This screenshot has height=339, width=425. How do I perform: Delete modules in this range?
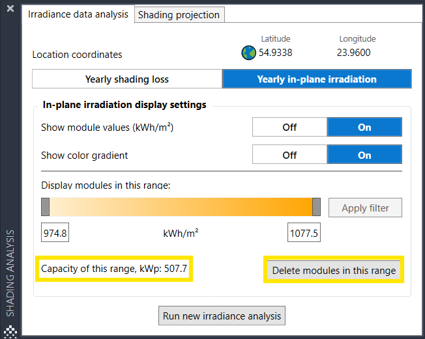point(334,271)
